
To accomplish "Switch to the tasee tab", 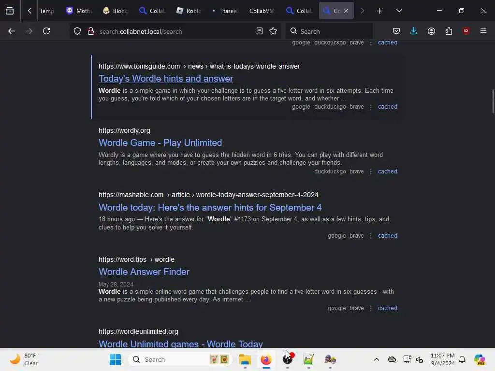I will (225, 11).
